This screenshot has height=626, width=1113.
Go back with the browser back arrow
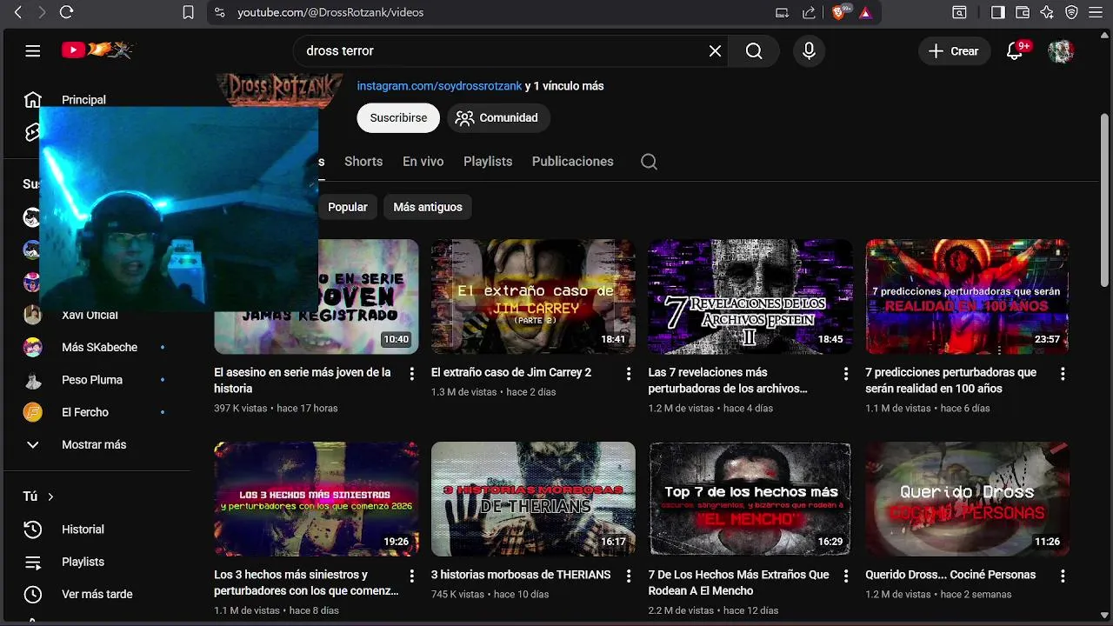point(18,12)
